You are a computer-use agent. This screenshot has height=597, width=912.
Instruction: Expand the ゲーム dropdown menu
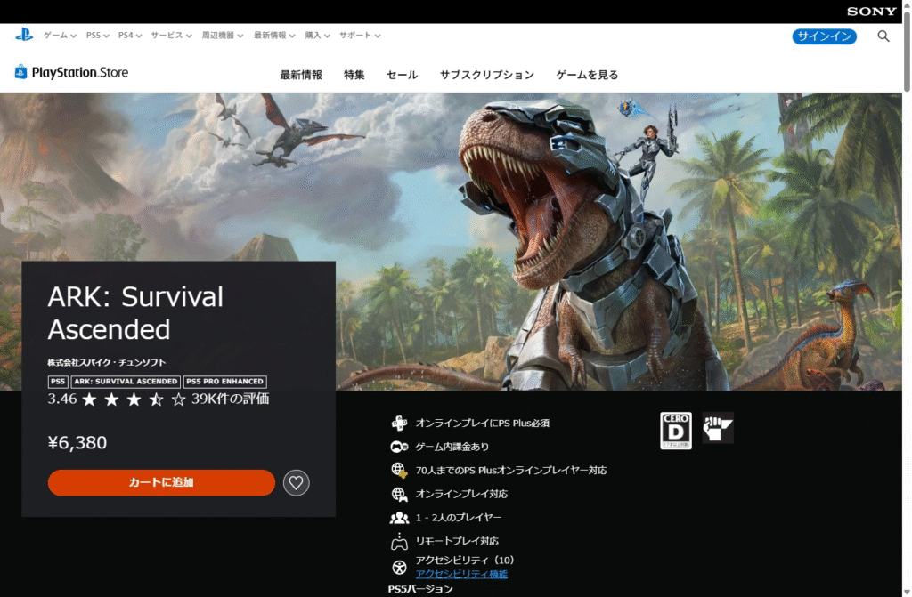[x=59, y=36]
